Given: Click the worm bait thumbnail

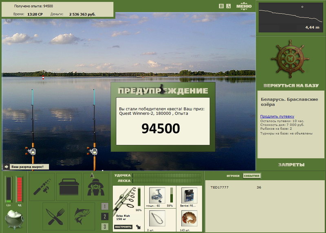Looking at the screenshot, I should (189, 218).
